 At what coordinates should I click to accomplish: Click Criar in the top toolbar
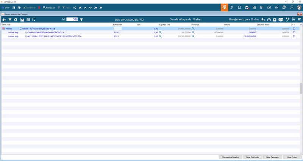[5, 8]
